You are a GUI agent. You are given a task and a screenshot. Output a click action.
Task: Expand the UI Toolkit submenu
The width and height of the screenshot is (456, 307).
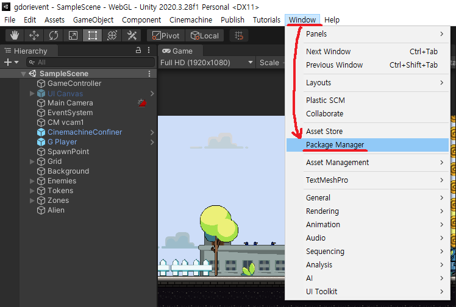pyautogui.click(x=368, y=292)
